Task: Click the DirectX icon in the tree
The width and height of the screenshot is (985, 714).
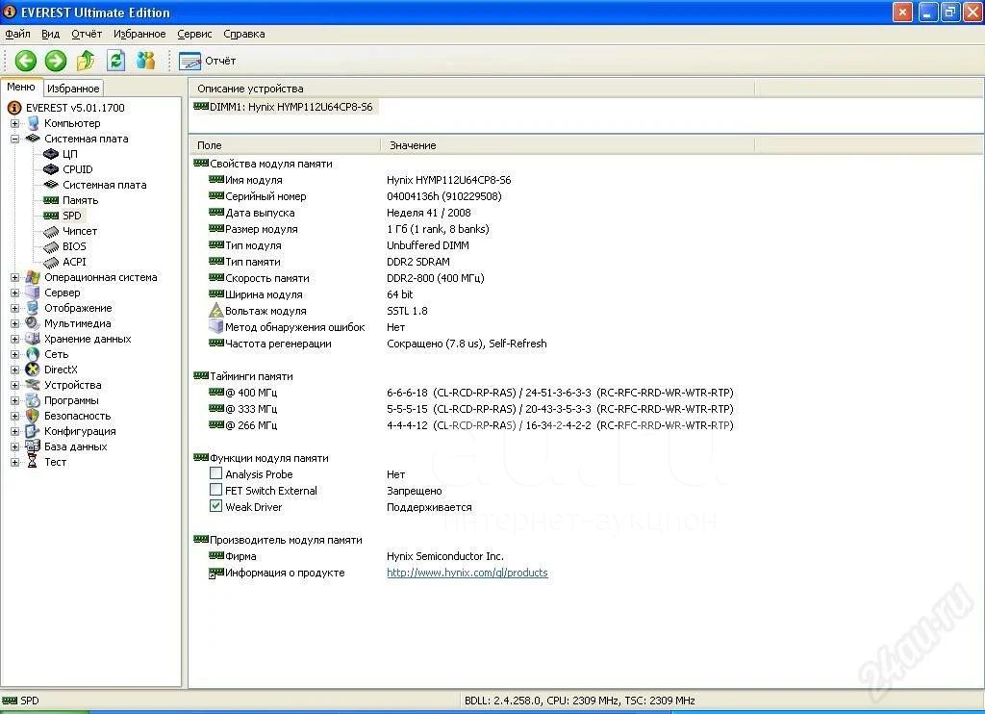Action: 33,370
